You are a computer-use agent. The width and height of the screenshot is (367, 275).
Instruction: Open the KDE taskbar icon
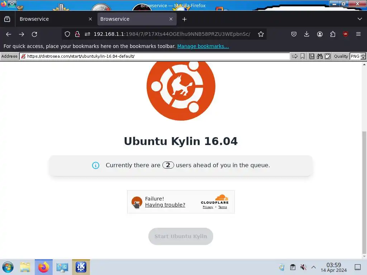81,267
